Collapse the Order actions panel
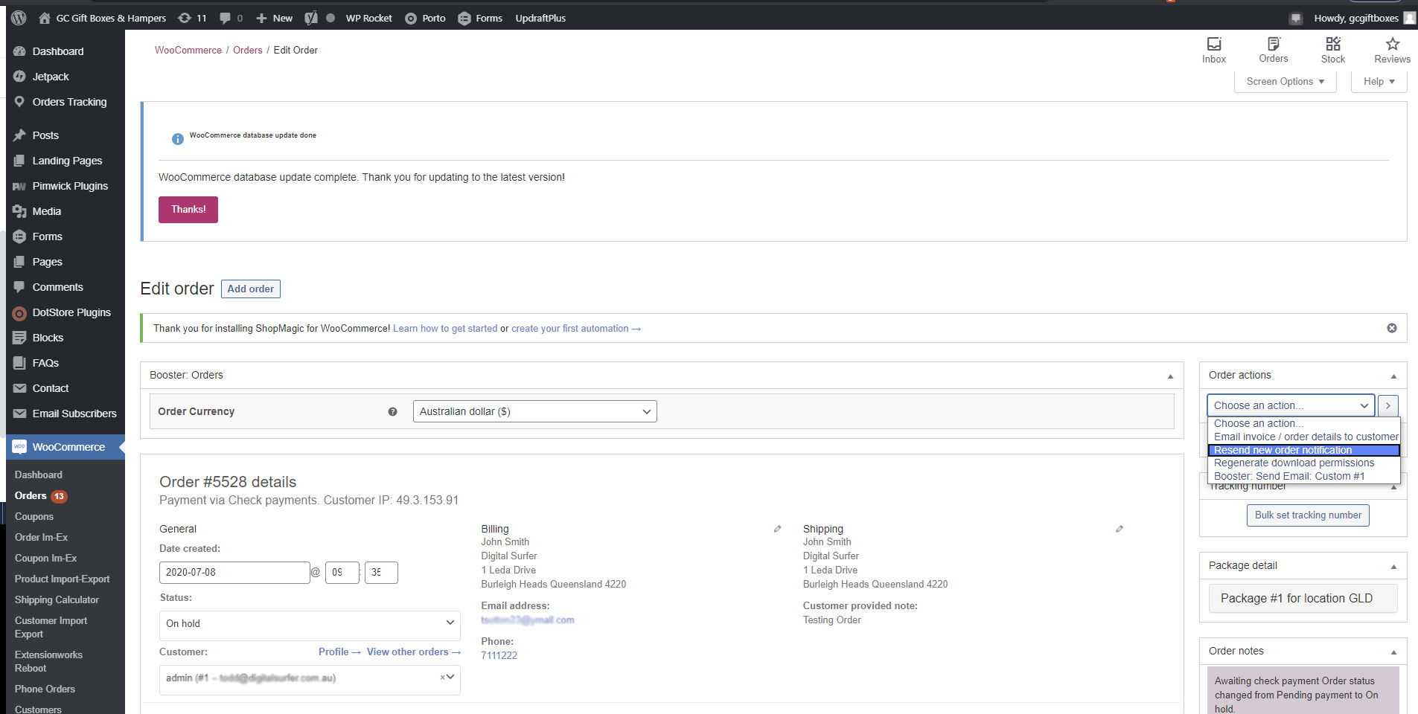Screen dimensions: 1418x714 [1393, 376]
